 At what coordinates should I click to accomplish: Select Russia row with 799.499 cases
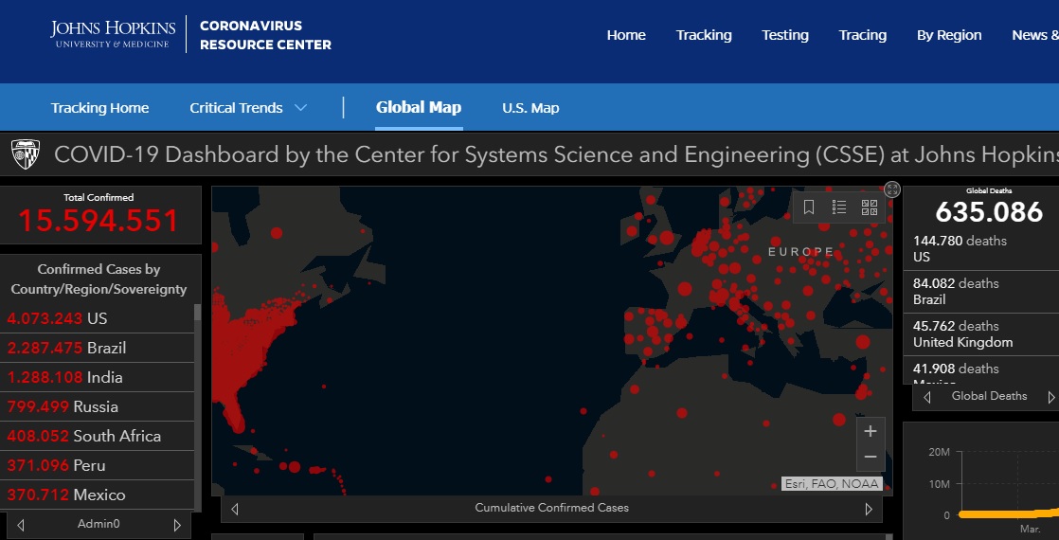(97, 406)
